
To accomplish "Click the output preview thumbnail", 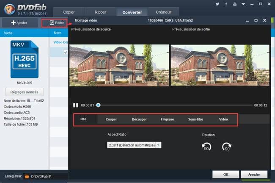I will pyautogui.click(x=220, y=65).
